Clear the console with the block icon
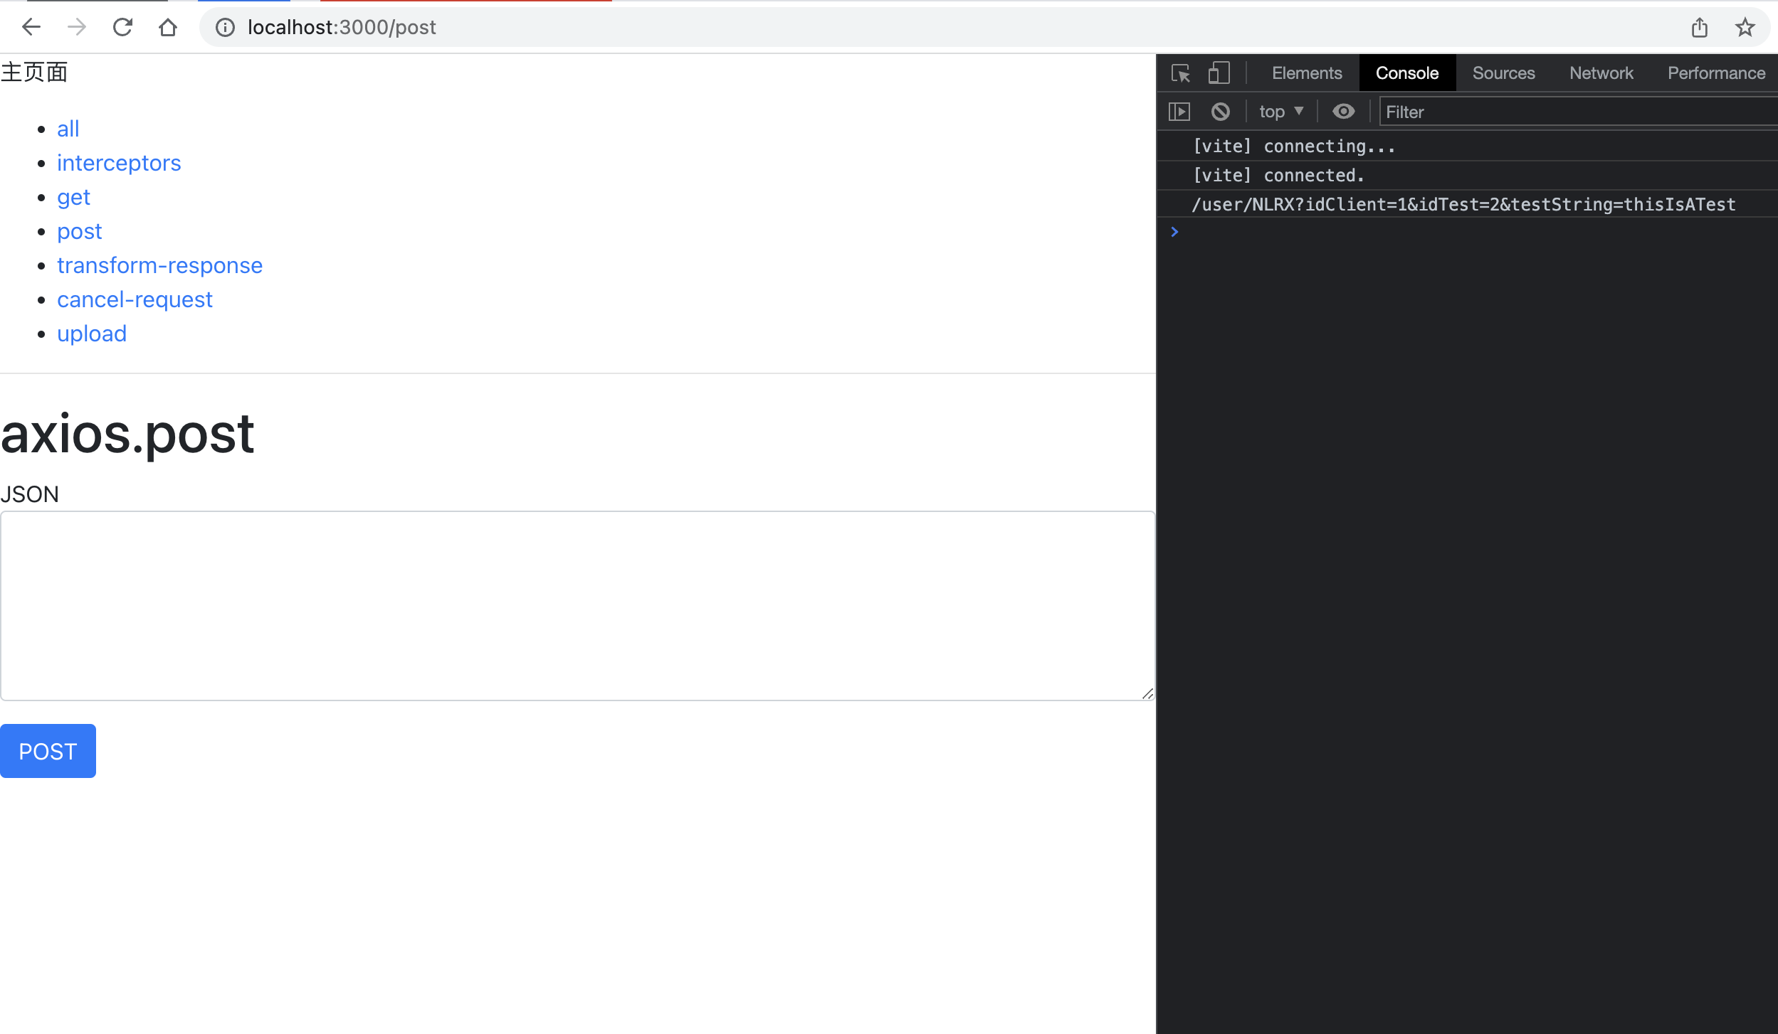Image resolution: width=1778 pixels, height=1034 pixels. coord(1220,112)
